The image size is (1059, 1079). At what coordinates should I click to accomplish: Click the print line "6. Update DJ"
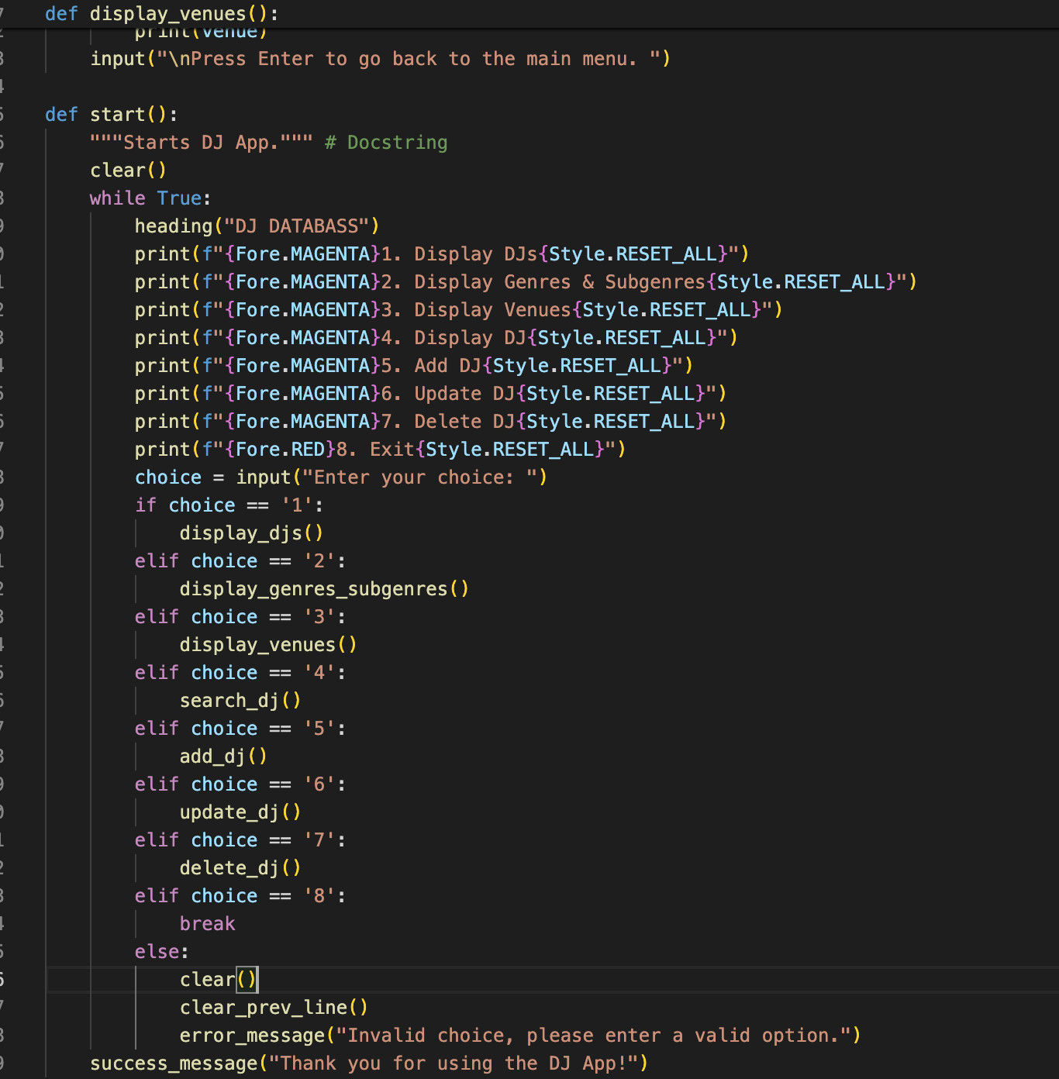click(x=431, y=394)
